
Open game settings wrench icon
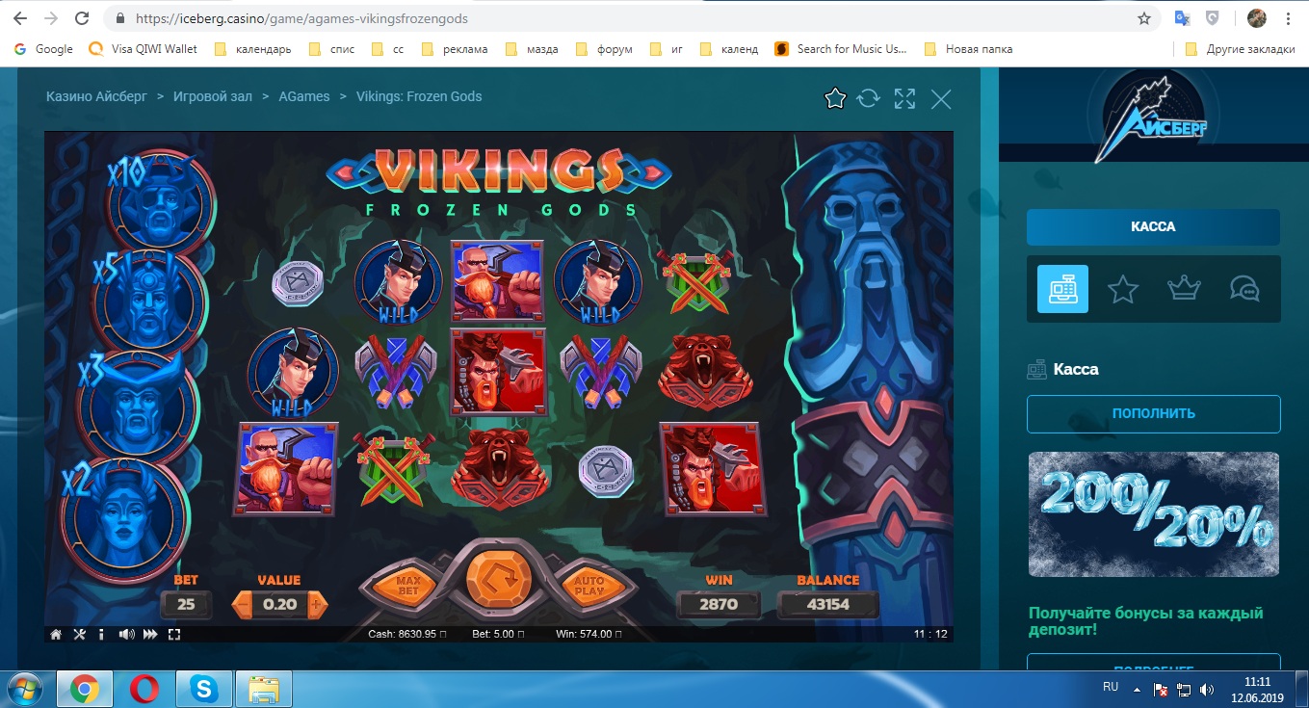80,634
